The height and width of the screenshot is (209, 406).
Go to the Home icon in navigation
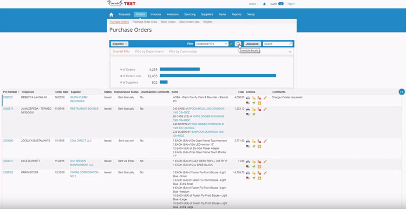[111, 15]
